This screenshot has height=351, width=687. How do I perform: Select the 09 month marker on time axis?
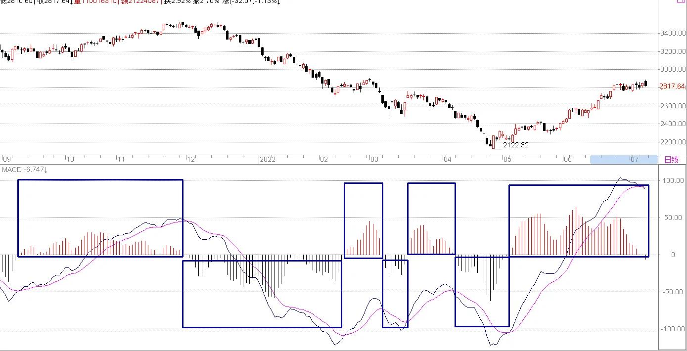(7, 159)
